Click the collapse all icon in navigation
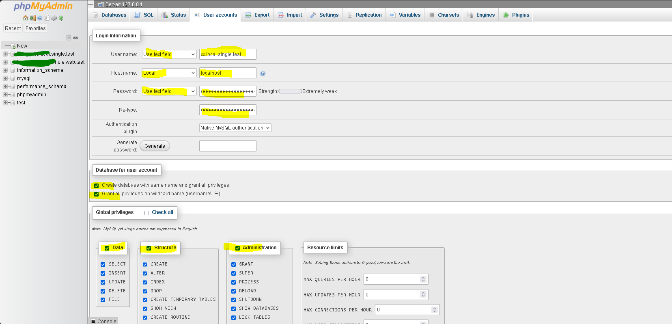Viewport: 672px width, 324px height. click(69, 38)
